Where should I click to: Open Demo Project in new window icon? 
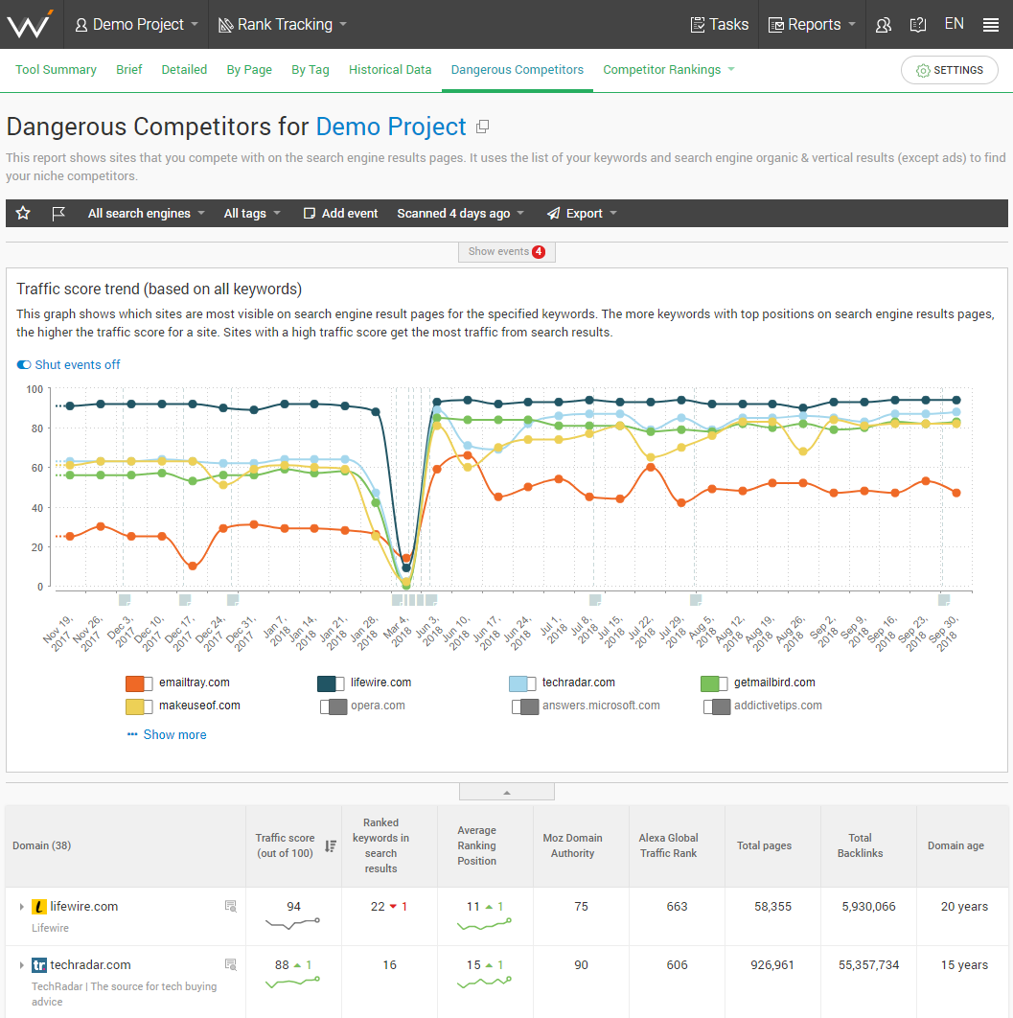click(482, 127)
